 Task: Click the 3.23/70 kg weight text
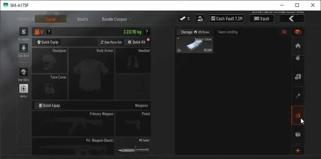coord(132,32)
